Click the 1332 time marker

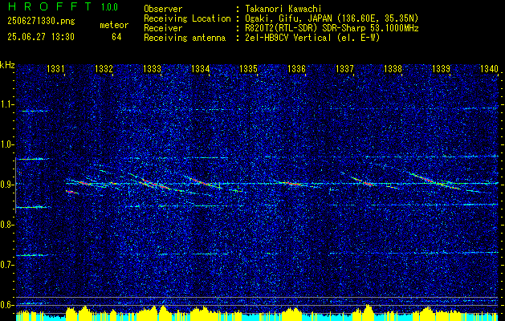(104, 68)
